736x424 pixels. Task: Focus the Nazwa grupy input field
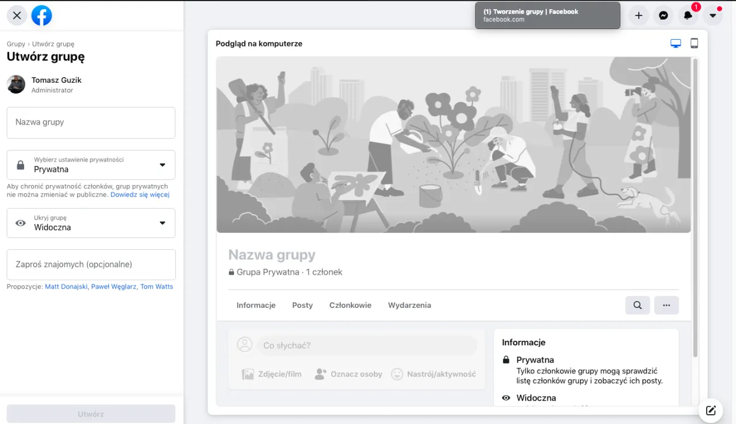91,122
